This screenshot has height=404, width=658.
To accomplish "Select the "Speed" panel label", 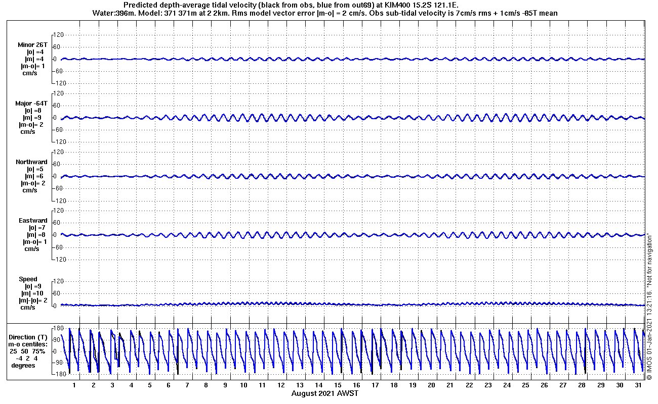I will pyautogui.click(x=28, y=279).
